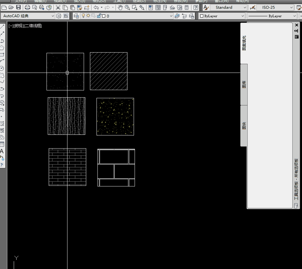Open the Plot dialog with printer icon

(27, 8)
